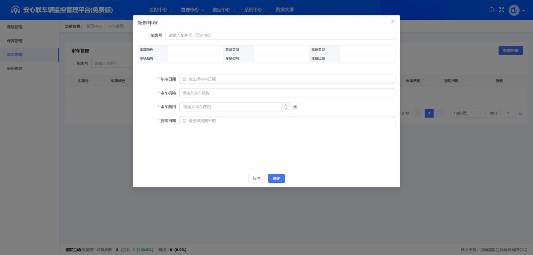
Task: Select 审车管理 in the sidebar
Action: [29, 55]
